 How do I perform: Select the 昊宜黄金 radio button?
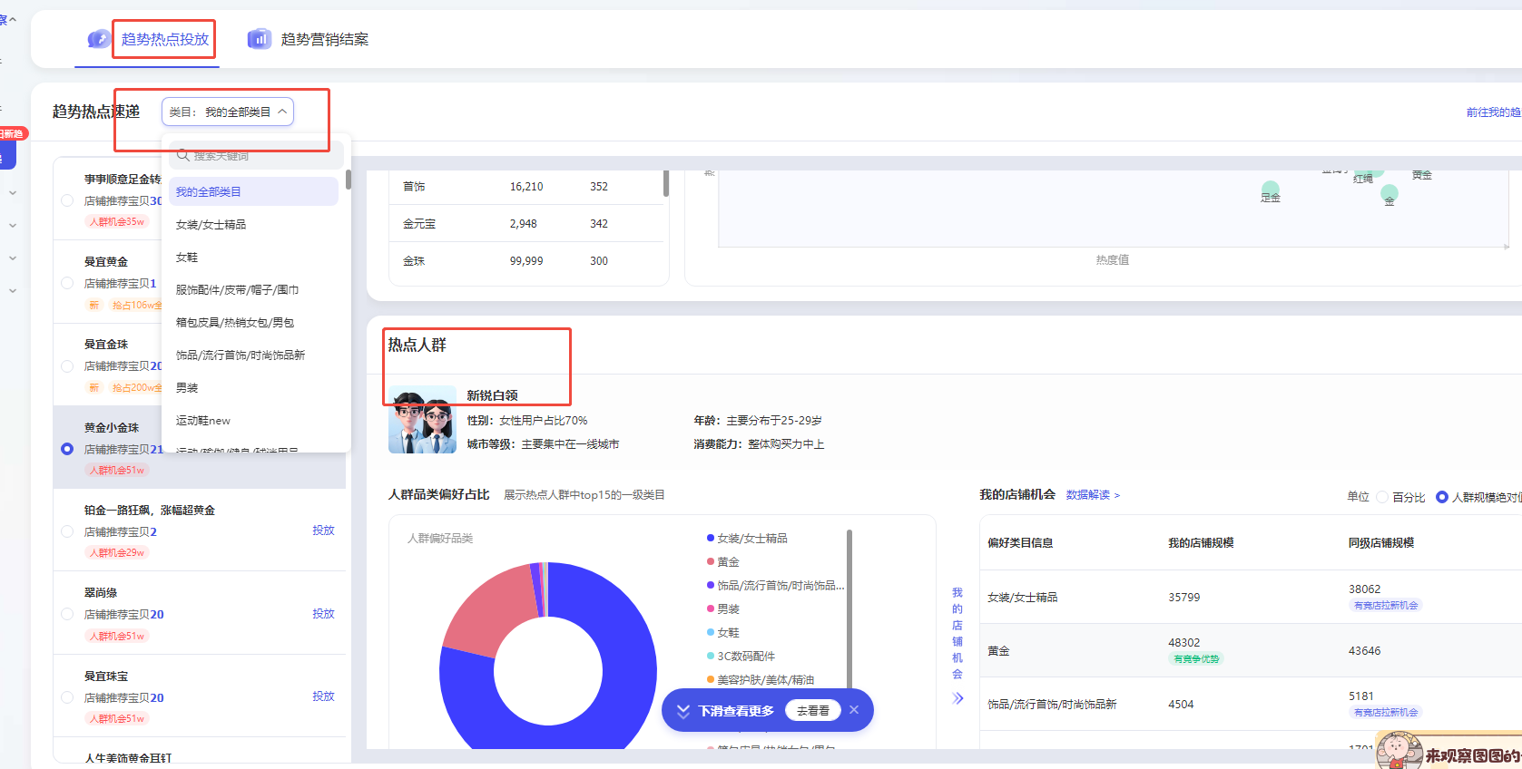point(67,283)
